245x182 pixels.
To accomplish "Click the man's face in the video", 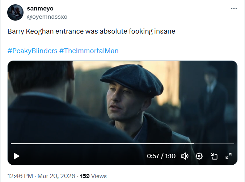I will click(x=123, y=107).
